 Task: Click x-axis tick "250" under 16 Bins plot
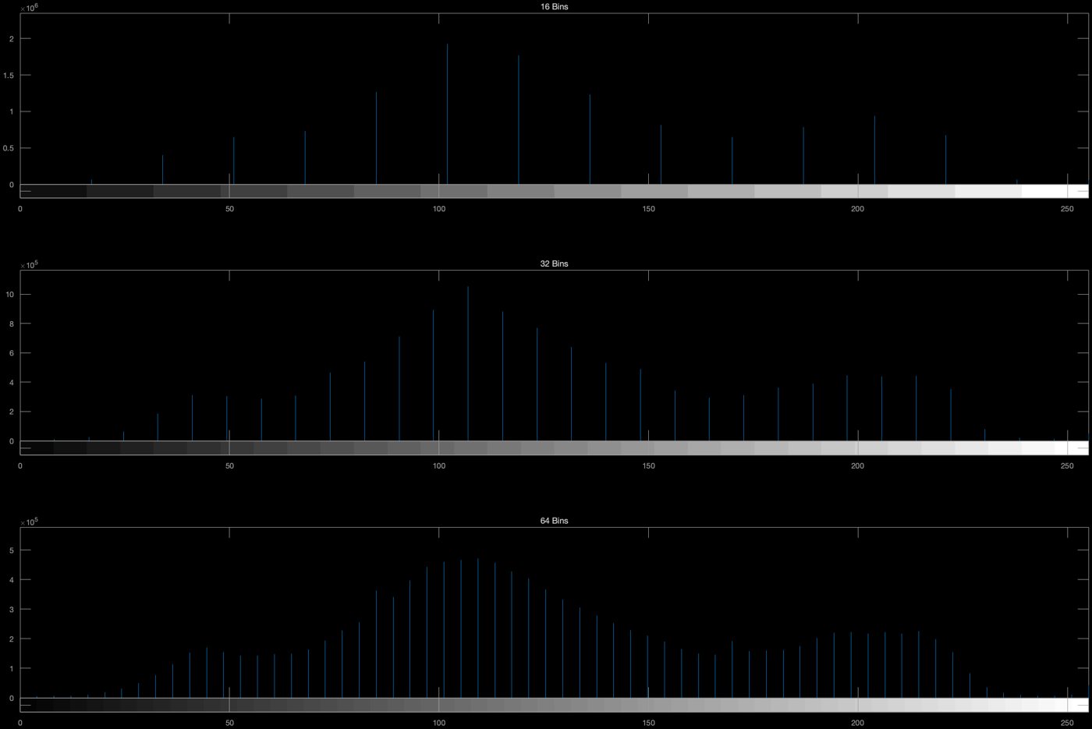click(x=1067, y=209)
